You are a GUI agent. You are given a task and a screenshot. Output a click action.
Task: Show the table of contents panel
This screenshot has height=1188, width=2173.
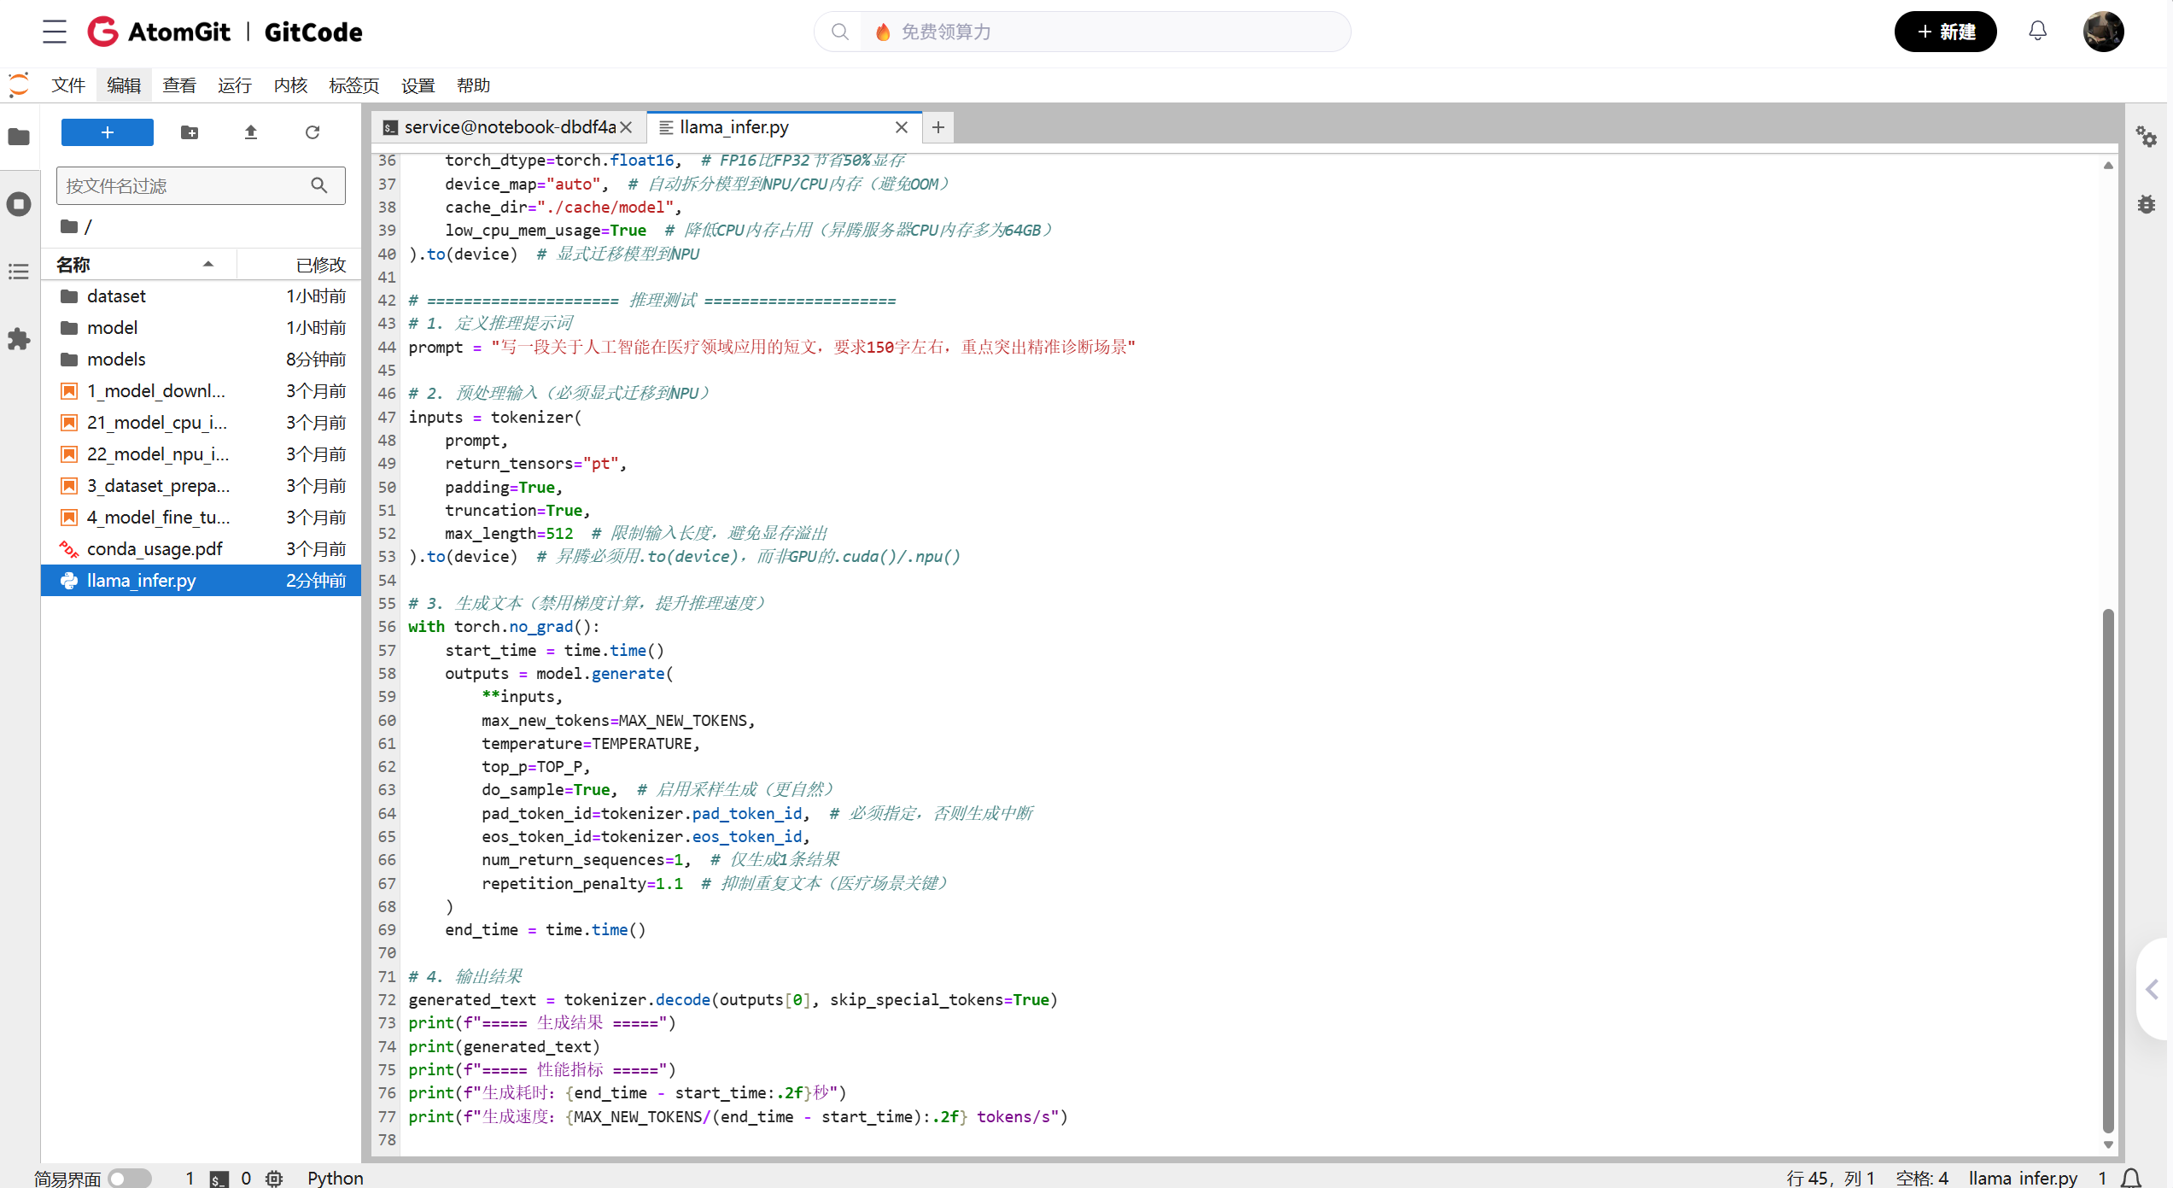(x=19, y=272)
